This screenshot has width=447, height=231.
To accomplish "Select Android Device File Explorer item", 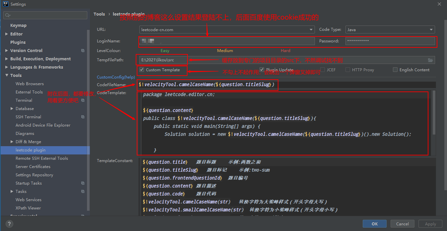I will pos(43,125).
